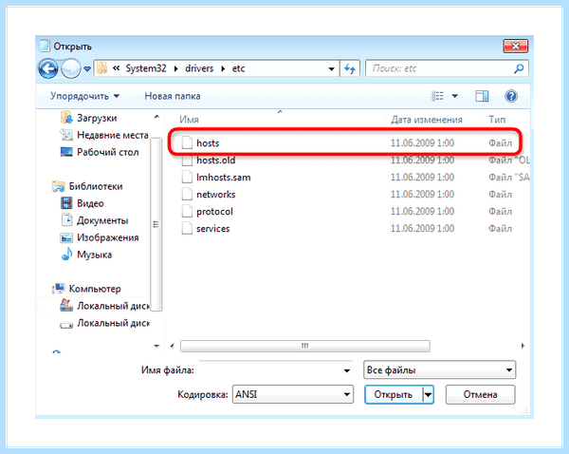
Task: Open the Все файлы file type dropdown
Action: coord(439,370)
